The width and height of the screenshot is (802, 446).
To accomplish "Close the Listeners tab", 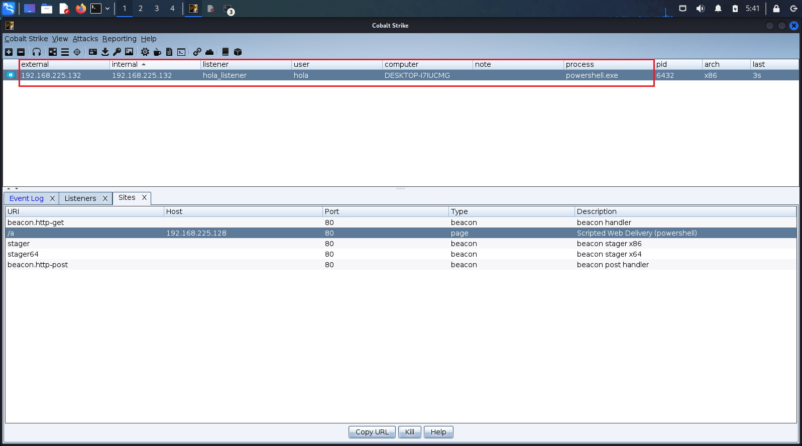I will click(x=105, y=198).
